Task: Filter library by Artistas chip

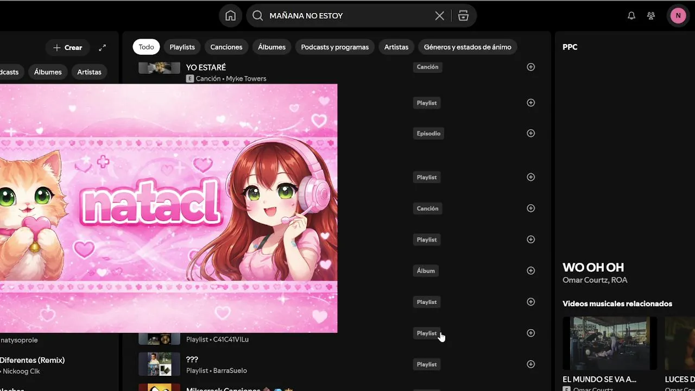Action: [x=89, y=72]
